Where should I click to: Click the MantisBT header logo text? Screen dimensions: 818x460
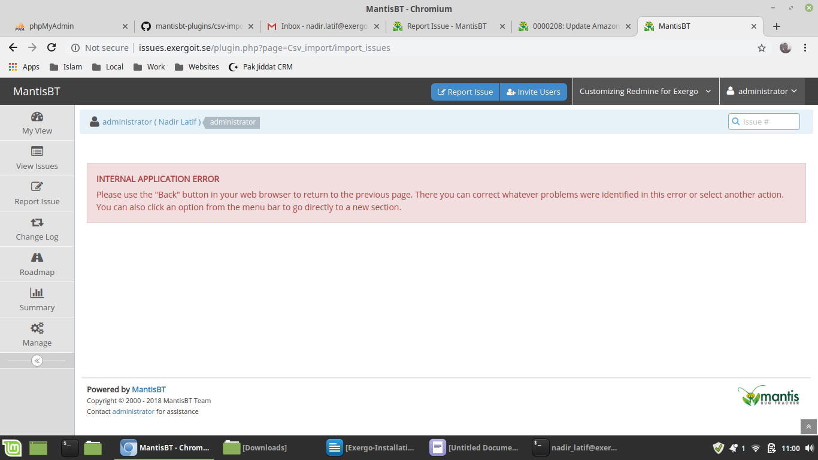pyautogui.click(x=37, y=92)
